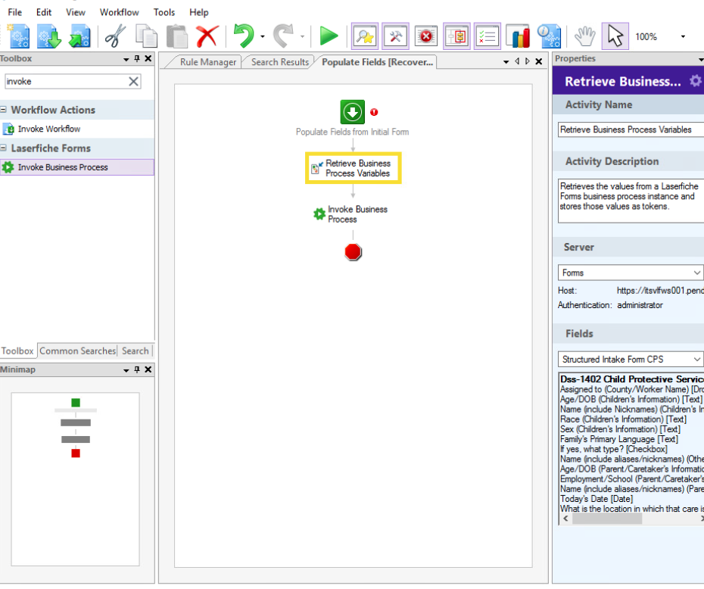704x589 pixels.
Task: Toggle the checklist pane toolbar button
Action: (x=488, y=36)
